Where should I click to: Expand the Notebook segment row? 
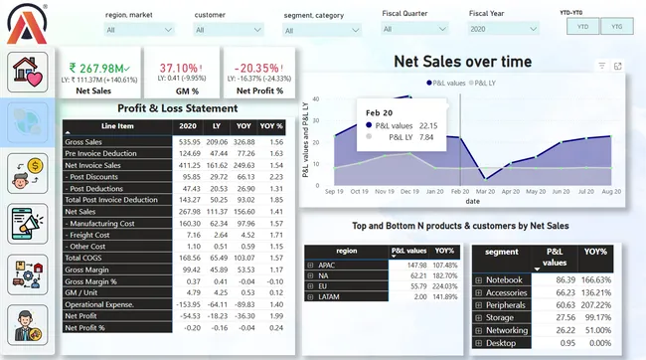[478, 280]
